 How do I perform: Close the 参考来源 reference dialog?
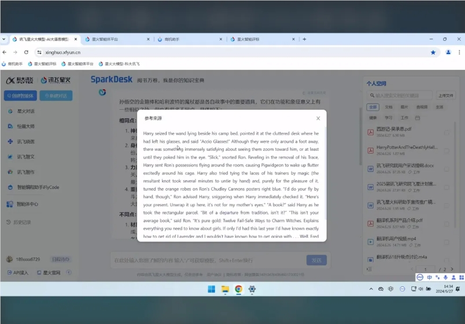(x=318, y=118)
